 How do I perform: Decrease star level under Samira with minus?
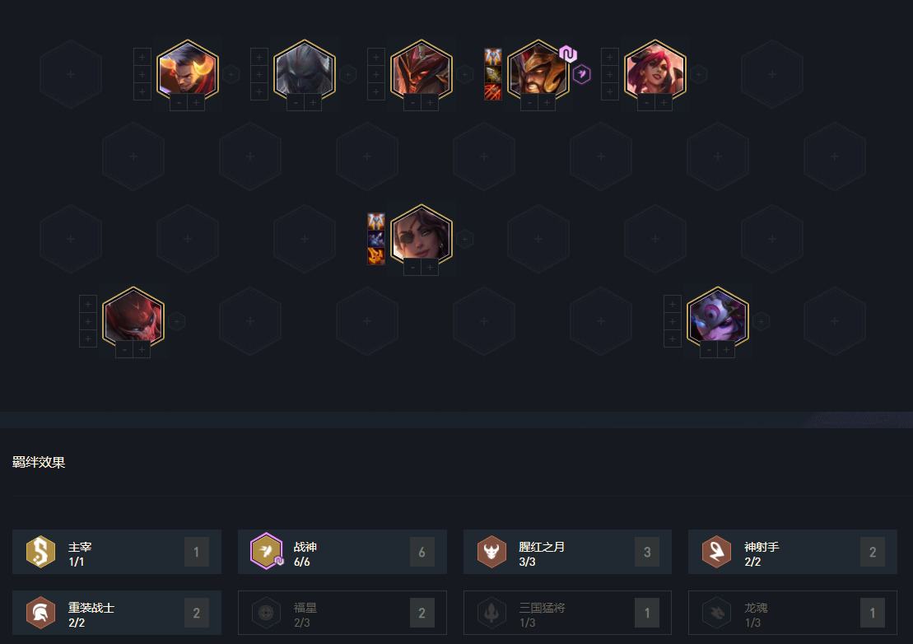(x=412, y=268)
